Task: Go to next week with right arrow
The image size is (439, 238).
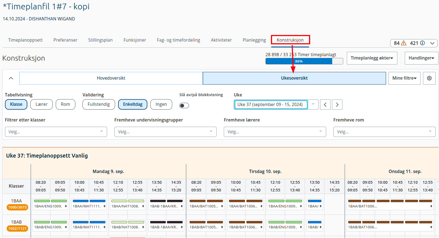Action: [337, 105]
